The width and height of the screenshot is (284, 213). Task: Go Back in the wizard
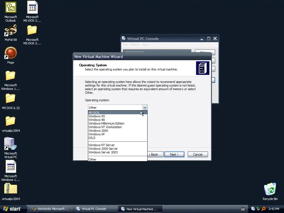[x=155, y=154]
